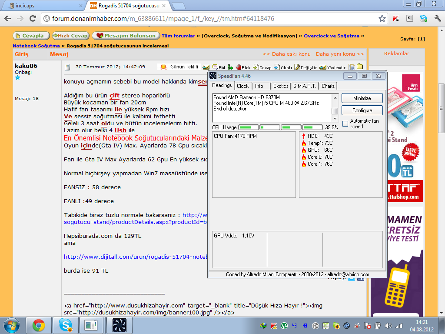Screen dimensions: 445x334
Task: Click the virtual keyboard extension icon
Action: click(409, 18)
